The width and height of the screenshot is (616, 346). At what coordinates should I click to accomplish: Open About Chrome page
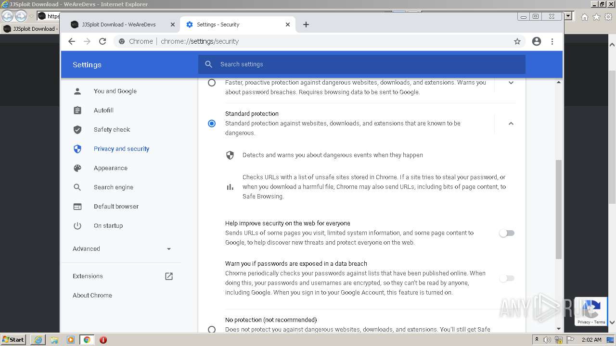[92, 296]
